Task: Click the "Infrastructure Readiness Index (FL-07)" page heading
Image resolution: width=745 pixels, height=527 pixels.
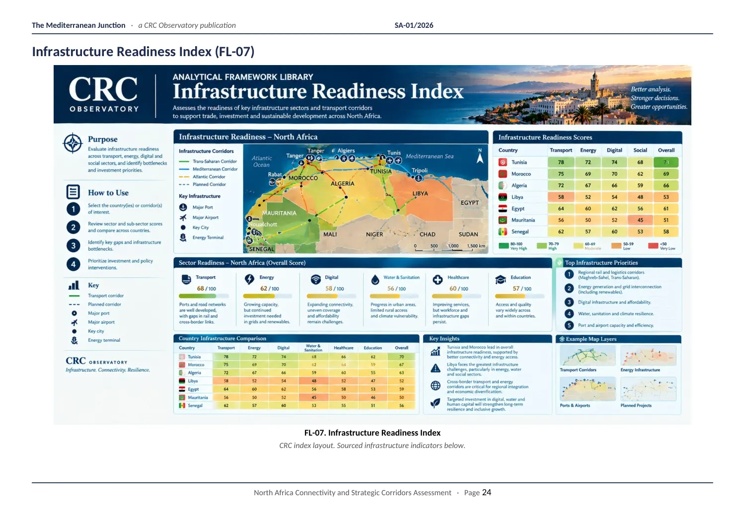Action: [x=143, y=52]
